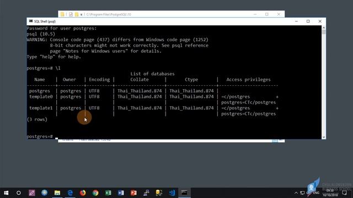Open File Explorer from the taskbar

57,193
